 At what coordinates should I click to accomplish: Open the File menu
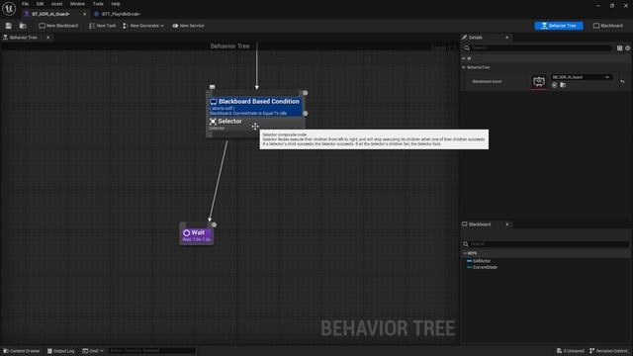pyautogui.click(x=25, y=4)
